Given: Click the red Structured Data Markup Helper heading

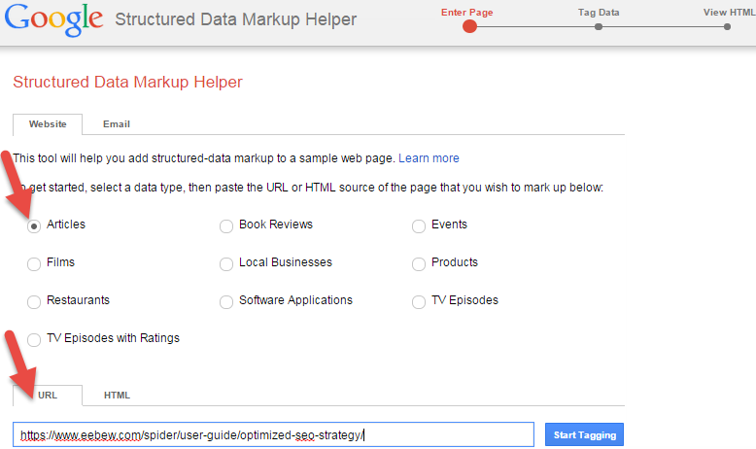Looking at the screenshot, I should (127, 82).
